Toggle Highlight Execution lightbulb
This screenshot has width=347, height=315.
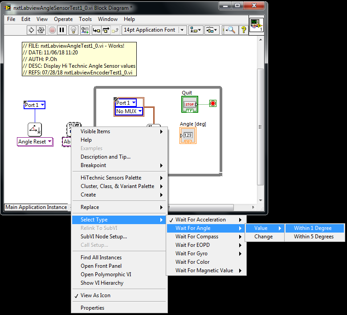[x=73, y=30]
